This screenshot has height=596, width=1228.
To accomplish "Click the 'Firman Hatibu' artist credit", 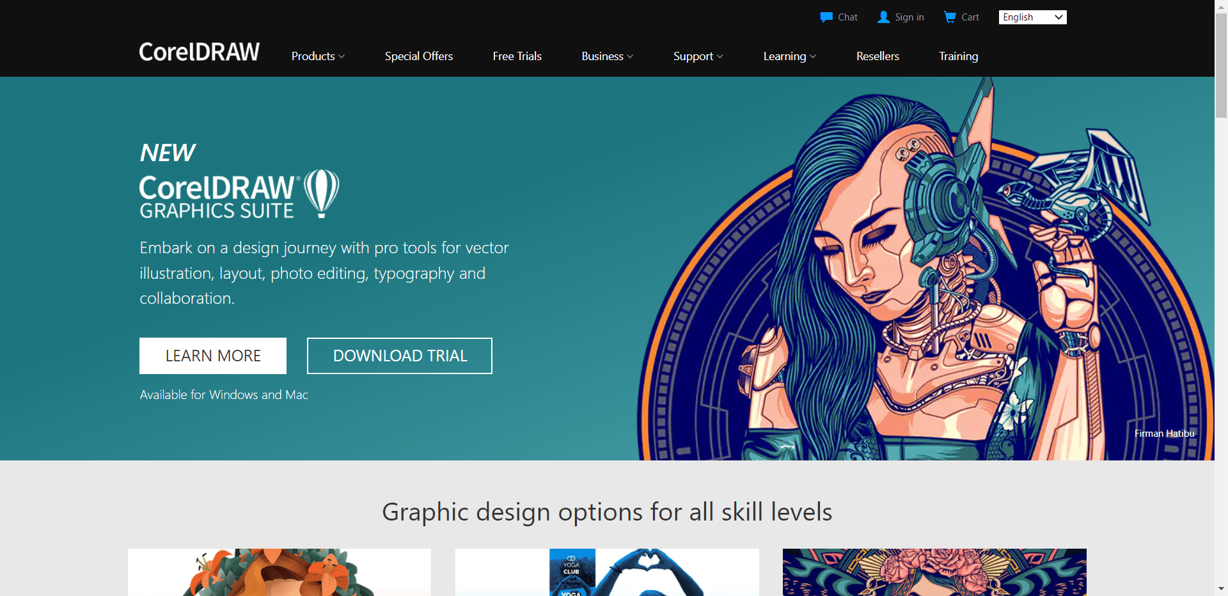I will click(x=1164, y=434).
